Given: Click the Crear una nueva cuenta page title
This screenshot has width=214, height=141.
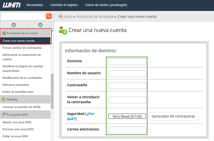Looking at the screenshot, I should tap(98, 30).
